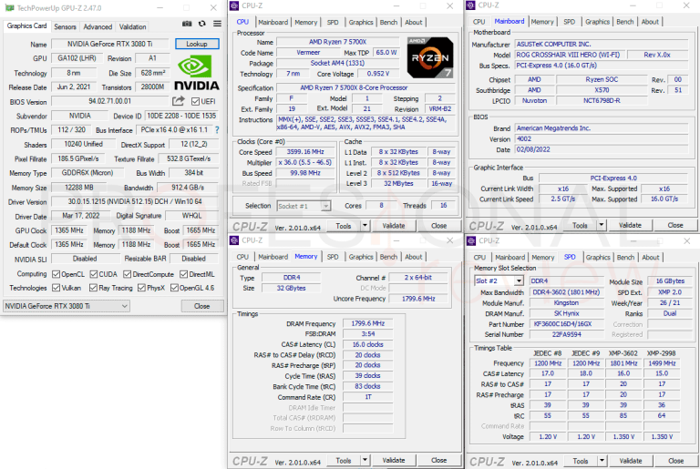Click the CPU-Z icon of the CPU tab window
The height and width of the screenshot is (469, 700).
[234, 5]
